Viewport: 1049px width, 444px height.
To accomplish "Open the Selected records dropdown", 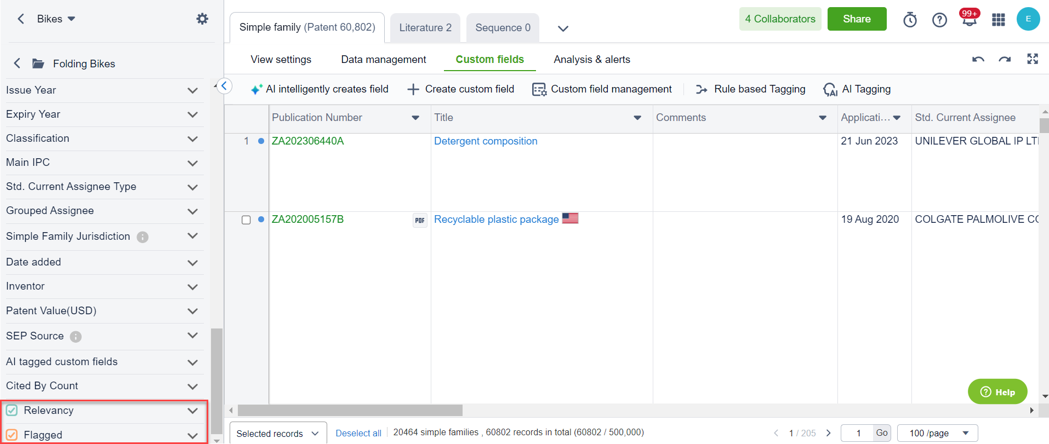I will (x=278, y=433).
